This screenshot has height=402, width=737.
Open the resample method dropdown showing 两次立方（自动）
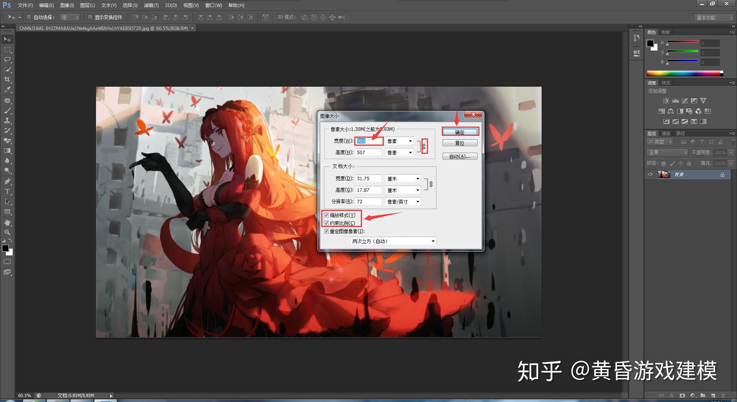[x=393, y=241]
